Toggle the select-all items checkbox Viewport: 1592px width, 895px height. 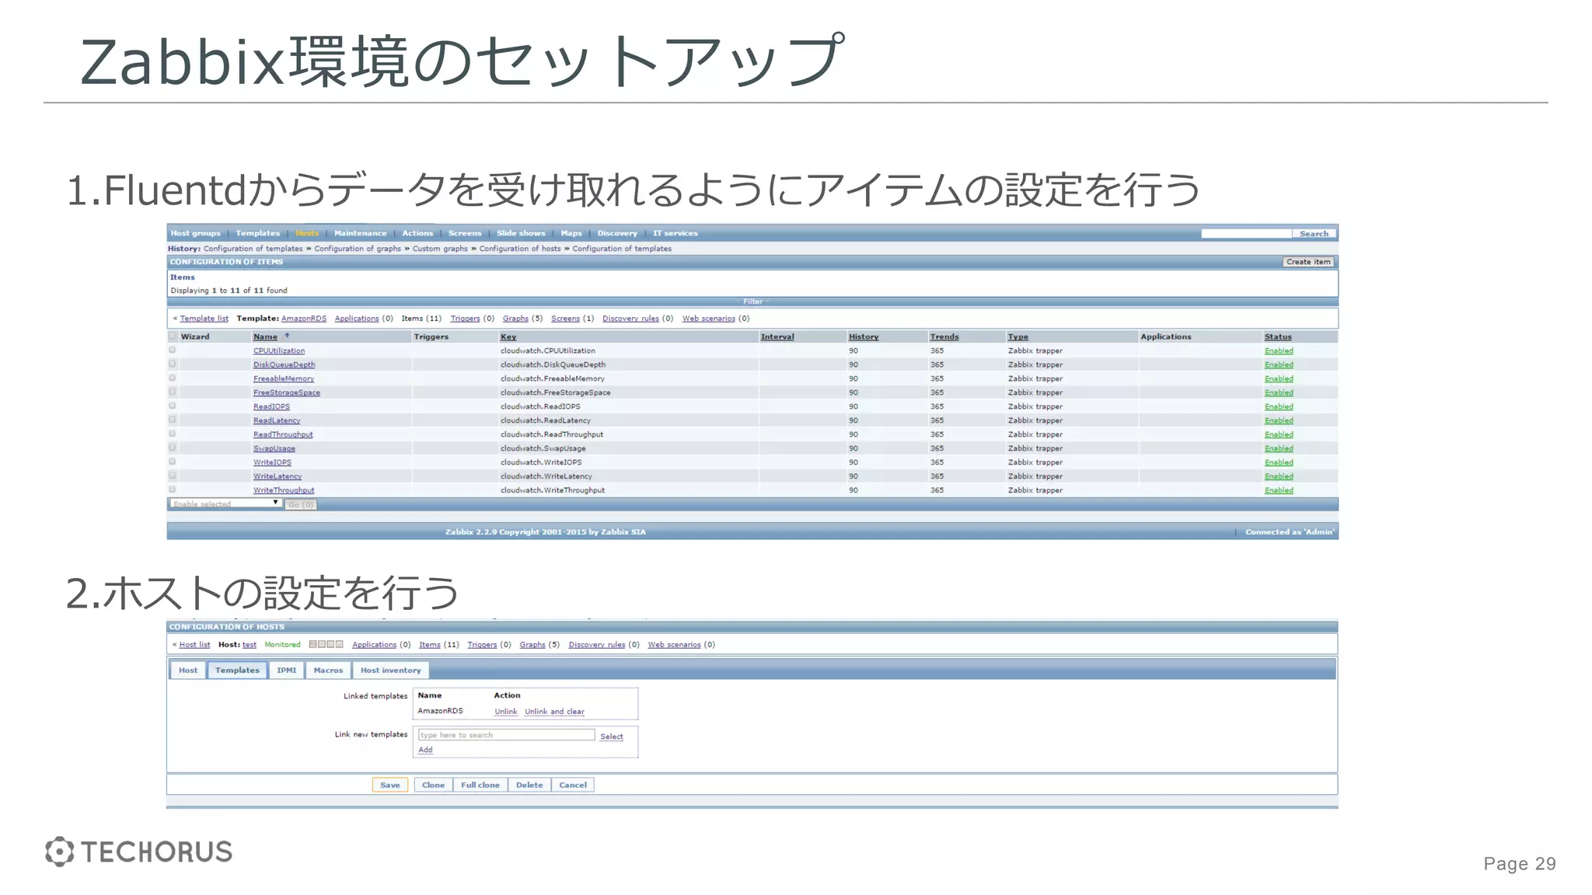[173, 336]
